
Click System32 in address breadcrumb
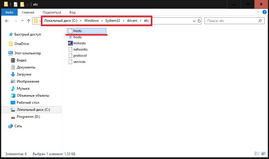point(113,21)
